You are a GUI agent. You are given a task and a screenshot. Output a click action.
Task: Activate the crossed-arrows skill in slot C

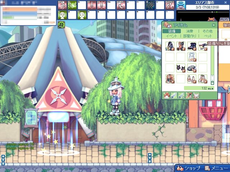point(150,5)
